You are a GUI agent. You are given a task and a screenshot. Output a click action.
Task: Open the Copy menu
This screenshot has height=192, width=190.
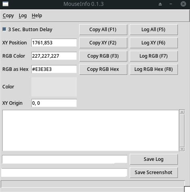coord(8,16)
